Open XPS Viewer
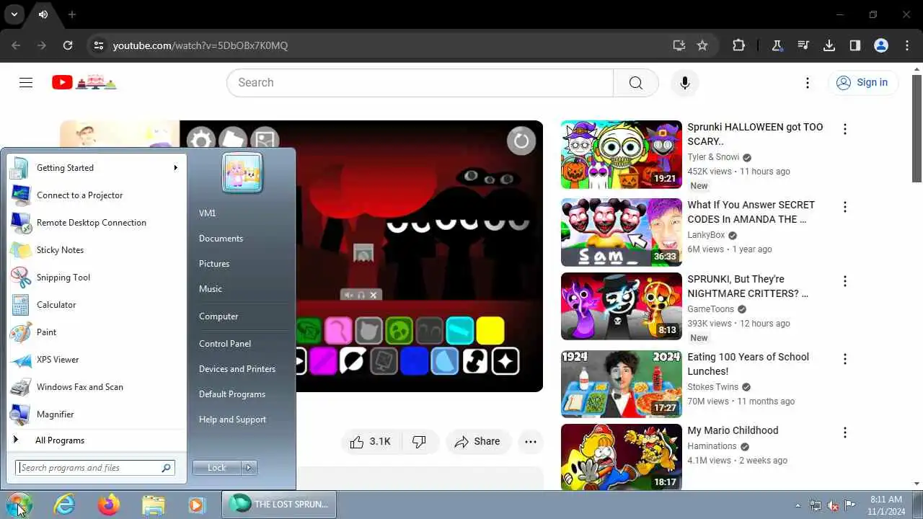This screenshot has height=519, width=923. (x=95, y=360)
